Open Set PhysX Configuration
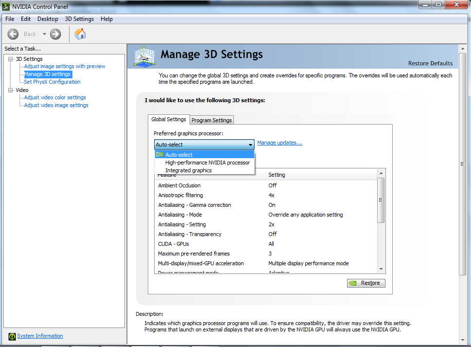The image size is (471, 347). click(x=52, y=82)
